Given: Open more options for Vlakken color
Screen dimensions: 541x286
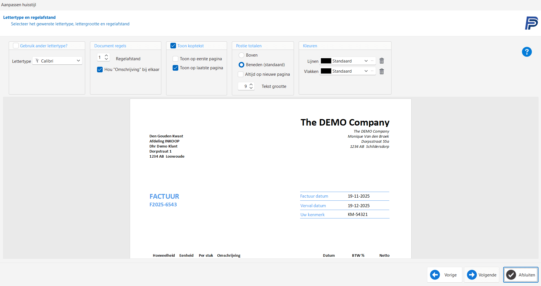Looking at the screenshot, I should point(372,71).
